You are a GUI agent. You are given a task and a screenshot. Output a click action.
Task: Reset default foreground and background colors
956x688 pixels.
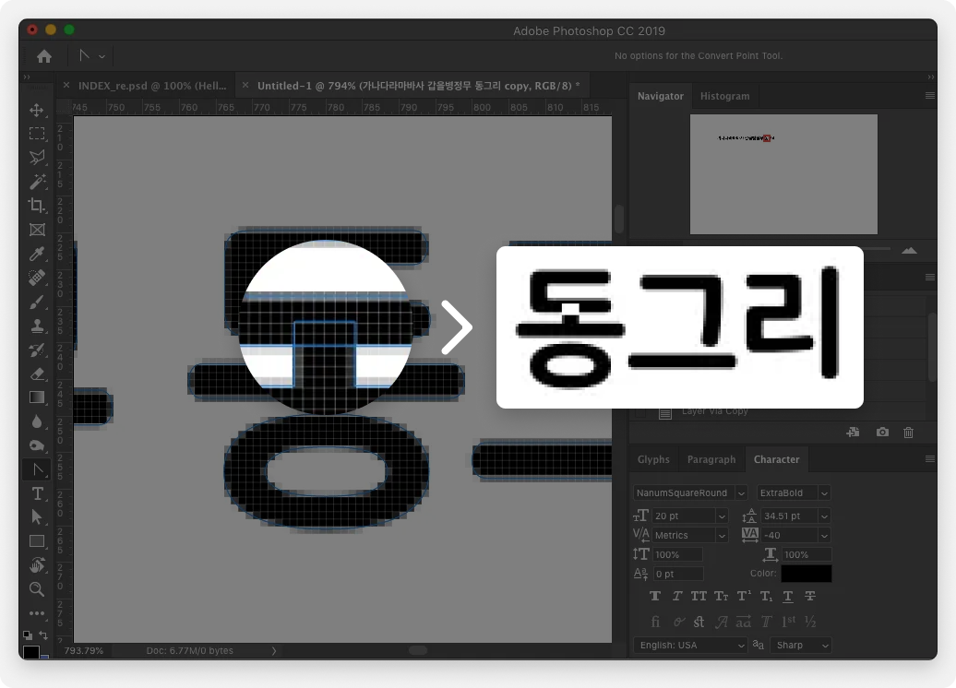(x=28, y=635)
